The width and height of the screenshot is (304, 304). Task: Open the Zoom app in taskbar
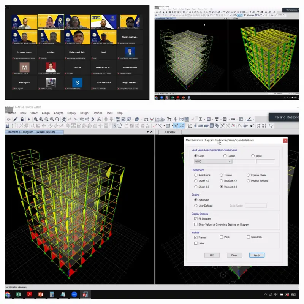click(x=74, y=294)
